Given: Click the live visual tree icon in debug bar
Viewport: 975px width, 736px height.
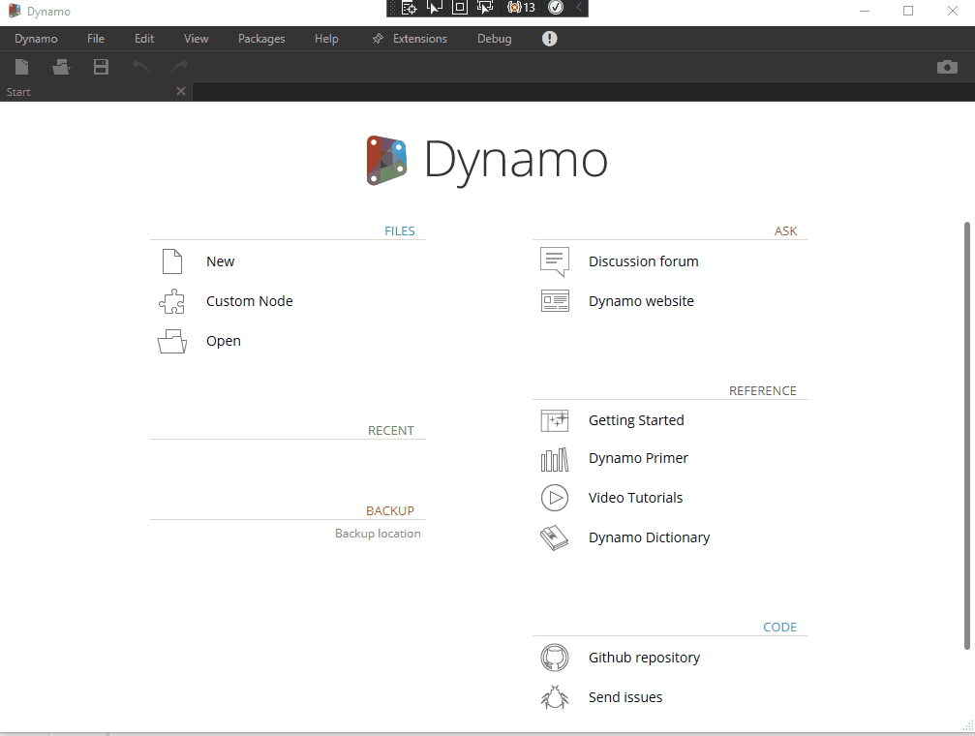Looking at the screenshot, I should 409,8.
